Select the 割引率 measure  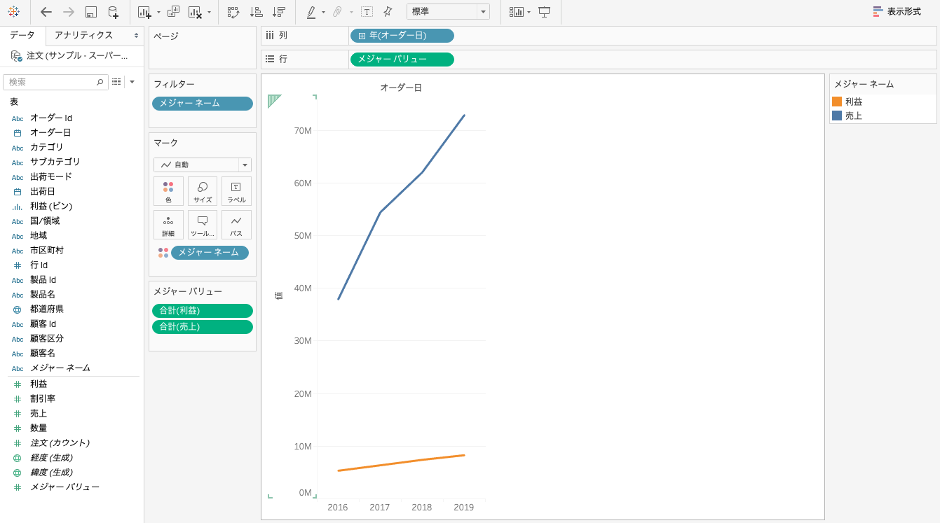coord(43,399)
